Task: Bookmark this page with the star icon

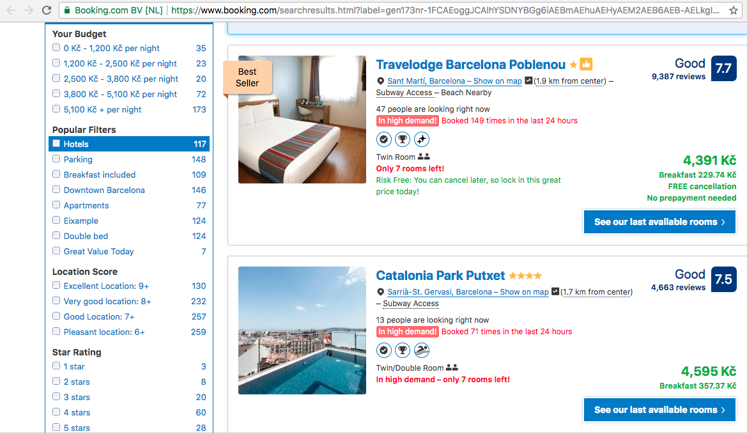Action: tap(733, 10)
